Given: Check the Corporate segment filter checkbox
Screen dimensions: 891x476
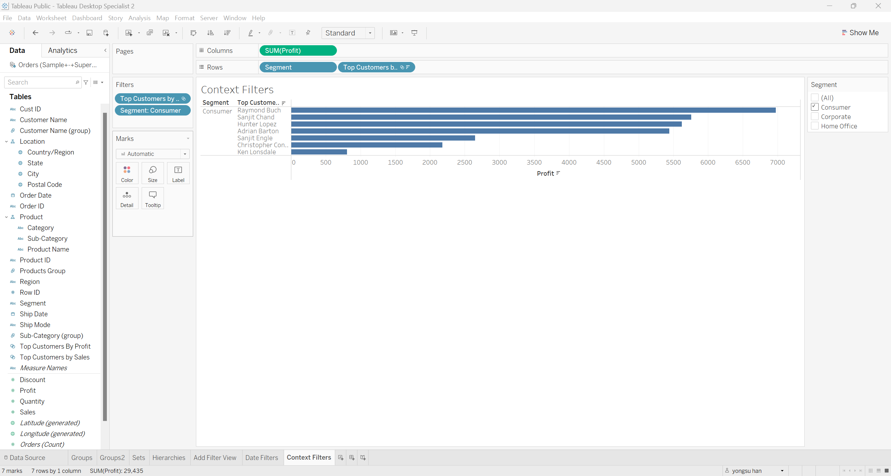Looking at the screenshot, I should (x=814, y=117).
